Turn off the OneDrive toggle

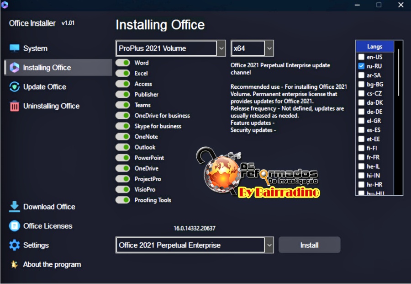click(123, 168)
